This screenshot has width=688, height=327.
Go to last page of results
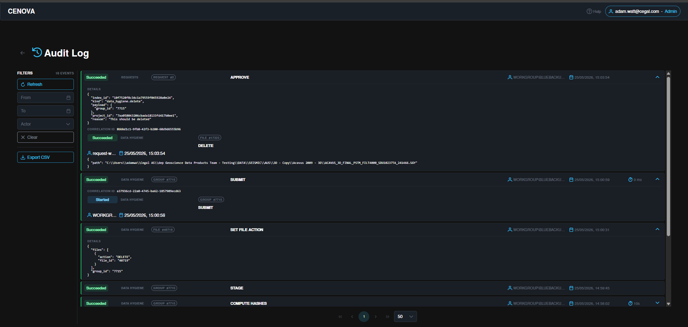[x=388, y=317]
